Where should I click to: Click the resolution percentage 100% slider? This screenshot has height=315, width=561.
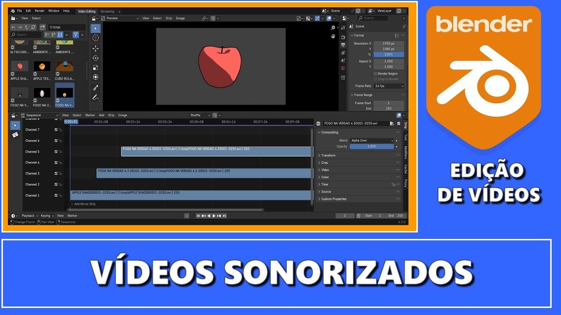point(389,55)
